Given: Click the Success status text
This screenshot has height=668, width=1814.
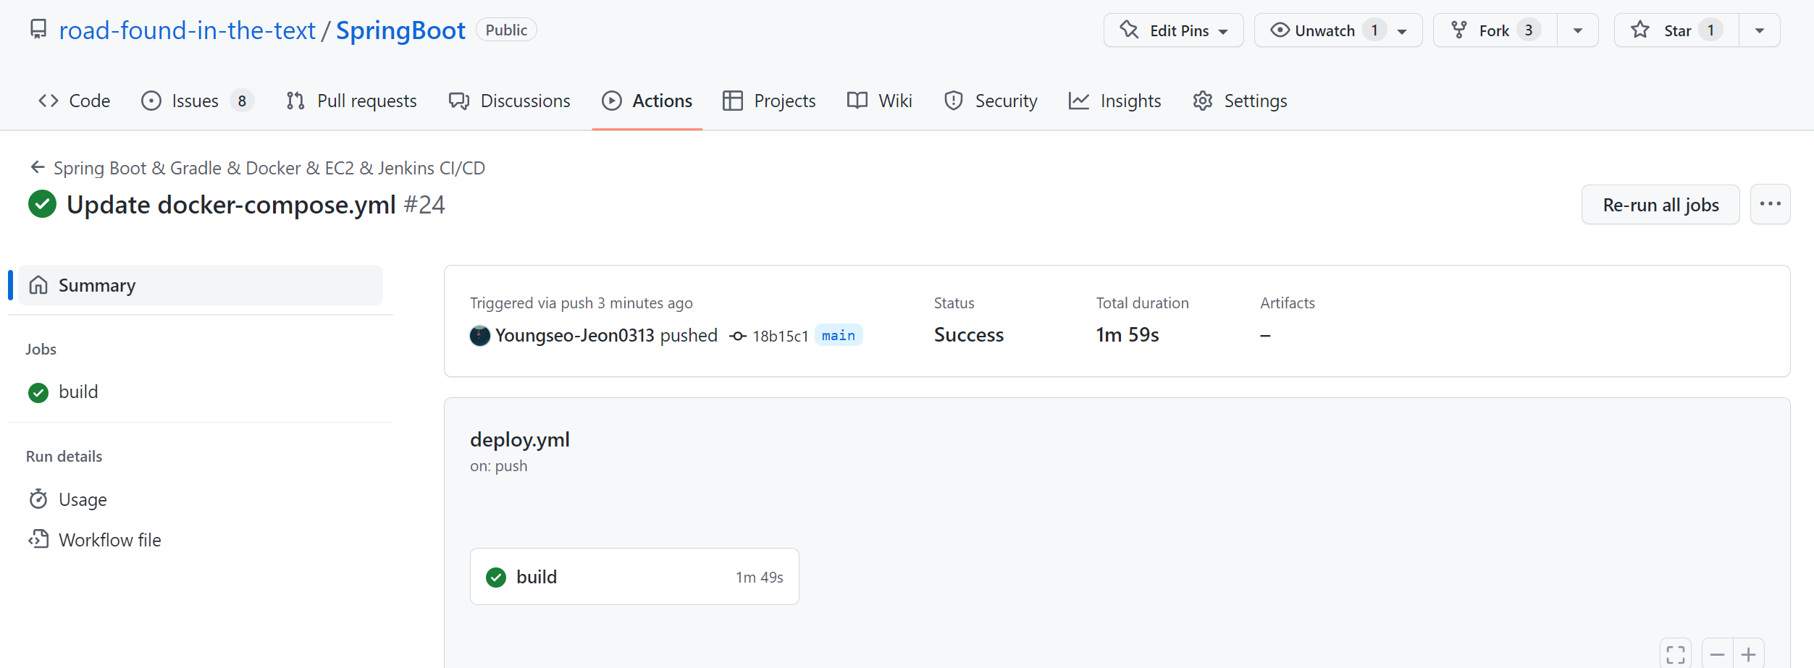Looking at the screenshot, I should click(x=969, y=334).
